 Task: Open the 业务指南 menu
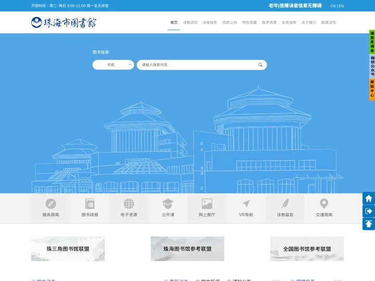[x=289, y=22]
